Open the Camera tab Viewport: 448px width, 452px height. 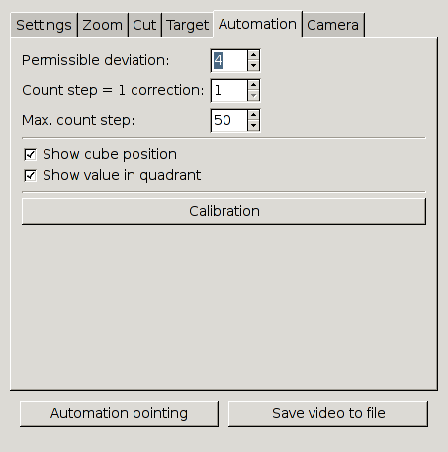[x=333, y=25]
